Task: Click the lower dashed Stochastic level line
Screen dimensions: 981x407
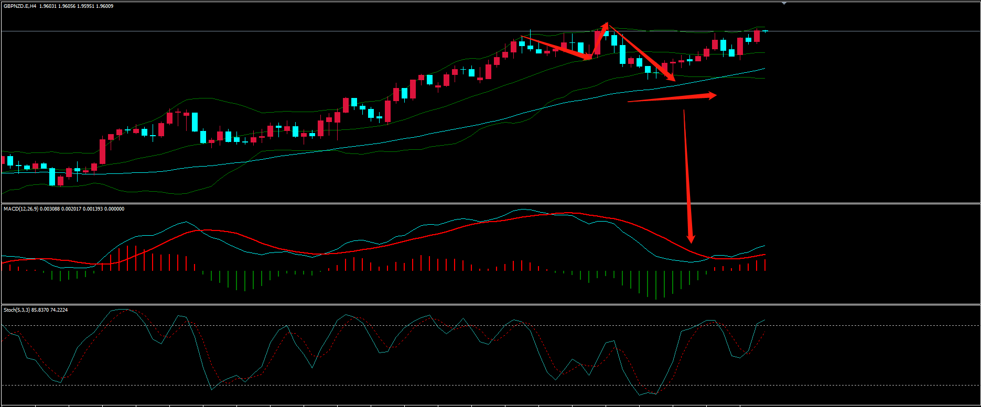Action: (x=490, y=386)
